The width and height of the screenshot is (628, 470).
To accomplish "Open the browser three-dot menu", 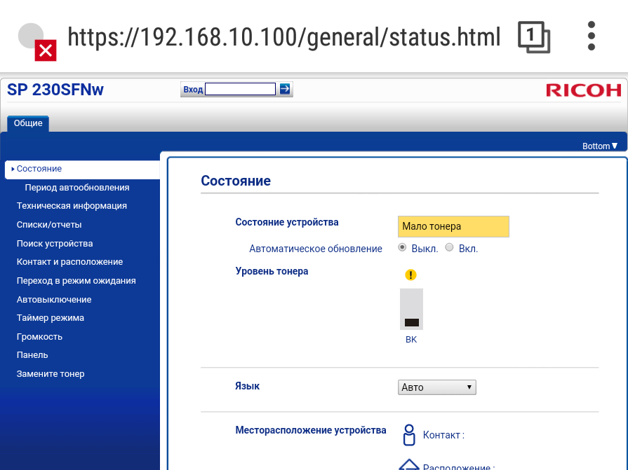I will 591,36.
